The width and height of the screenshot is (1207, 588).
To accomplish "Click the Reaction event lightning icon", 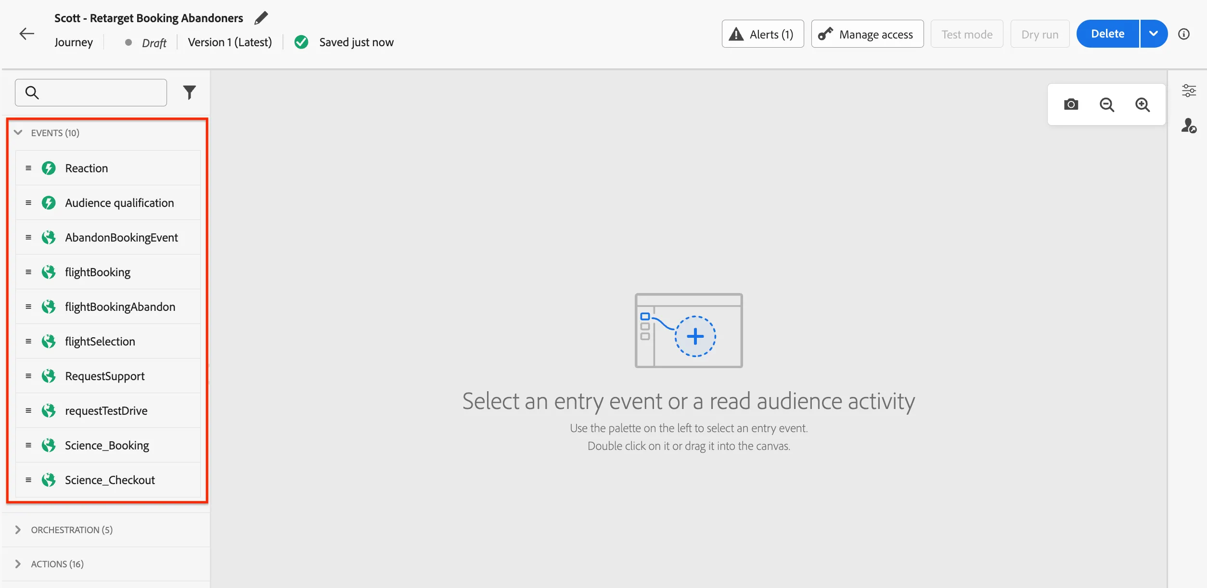I will tap(49, 168).
